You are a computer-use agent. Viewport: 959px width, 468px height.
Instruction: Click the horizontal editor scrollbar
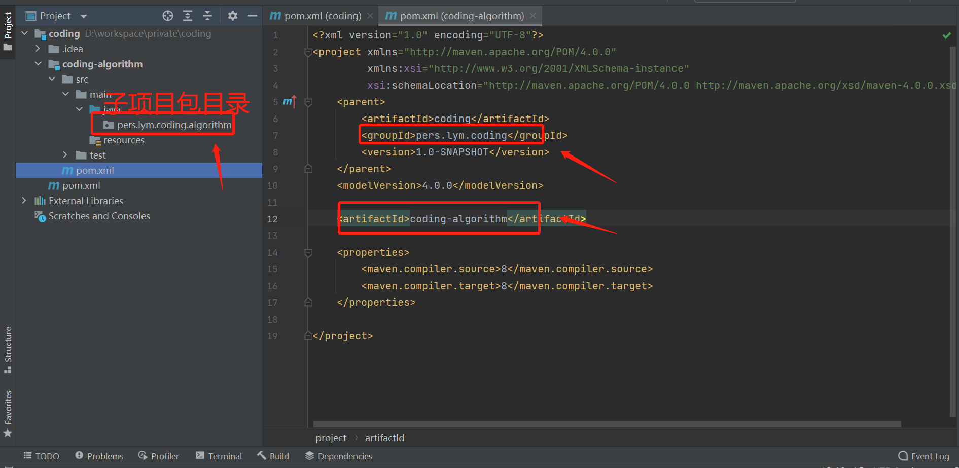pyautogui.click(x=607, y=424)
